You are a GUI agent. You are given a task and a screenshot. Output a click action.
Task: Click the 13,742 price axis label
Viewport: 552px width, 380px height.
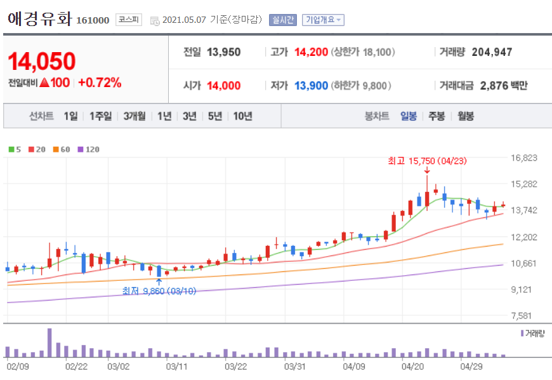pyautogui.click(x=524, y=210)
